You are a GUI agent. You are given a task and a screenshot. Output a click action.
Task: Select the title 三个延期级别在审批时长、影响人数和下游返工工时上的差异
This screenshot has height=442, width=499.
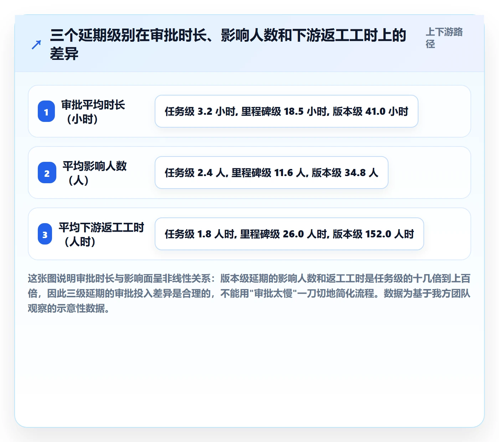(x=228, y=45)
